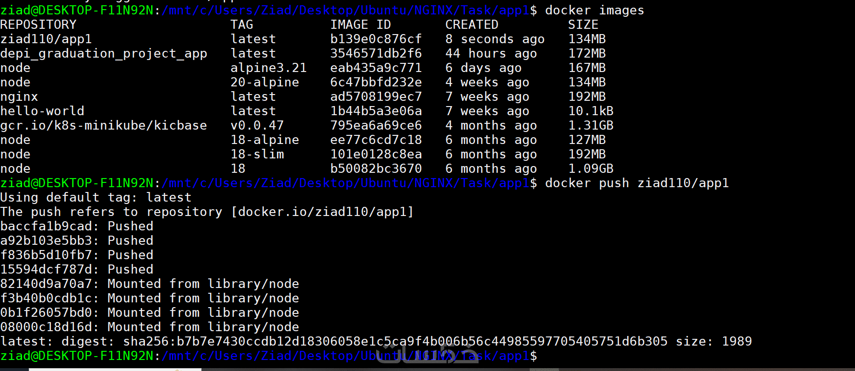Click the SIZE column header

pyautogui.click(x=583, y=24)
